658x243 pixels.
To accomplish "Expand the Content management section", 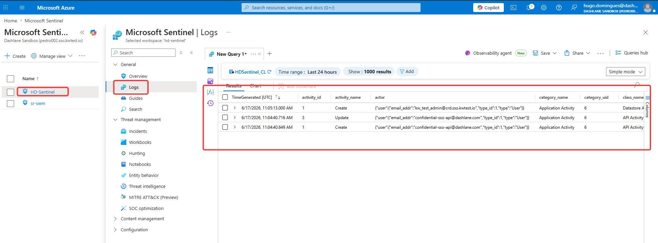I will [115, 219].
